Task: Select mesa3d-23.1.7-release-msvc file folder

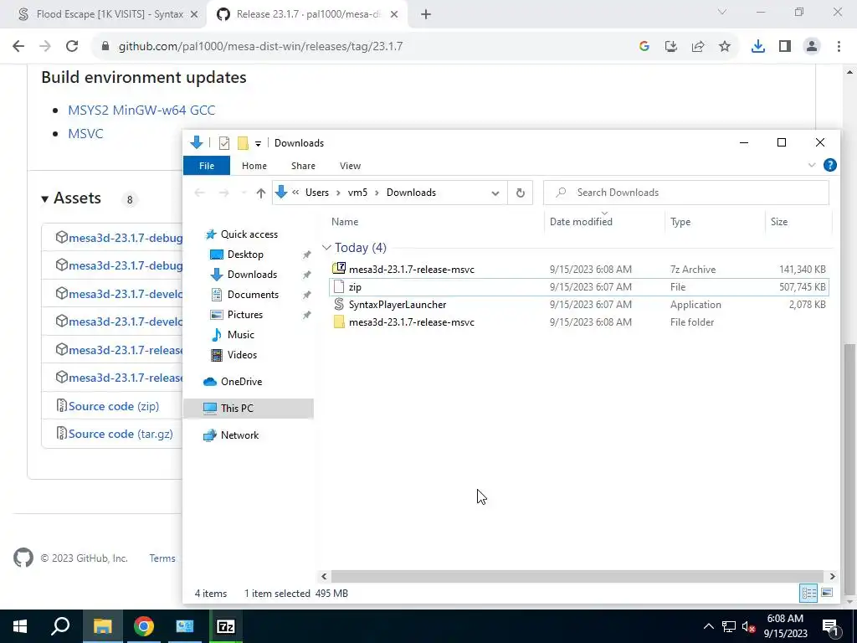Action: coord(579,321)
